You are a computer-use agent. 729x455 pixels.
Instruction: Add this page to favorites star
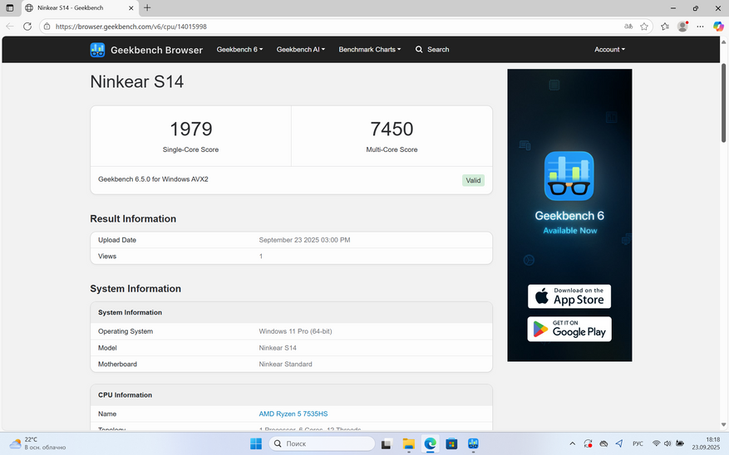[x=644, y=27]
